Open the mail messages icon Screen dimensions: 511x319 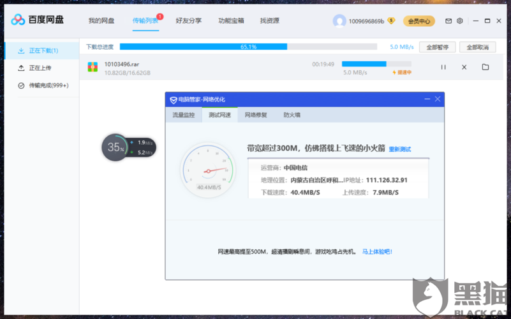448,21
